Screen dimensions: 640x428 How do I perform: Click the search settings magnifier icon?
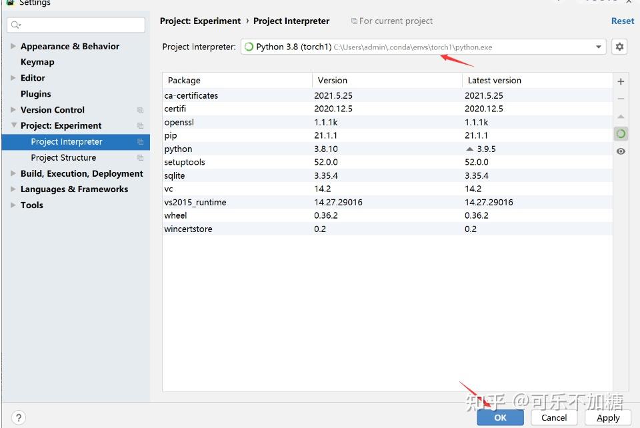[x=15, y=25]
